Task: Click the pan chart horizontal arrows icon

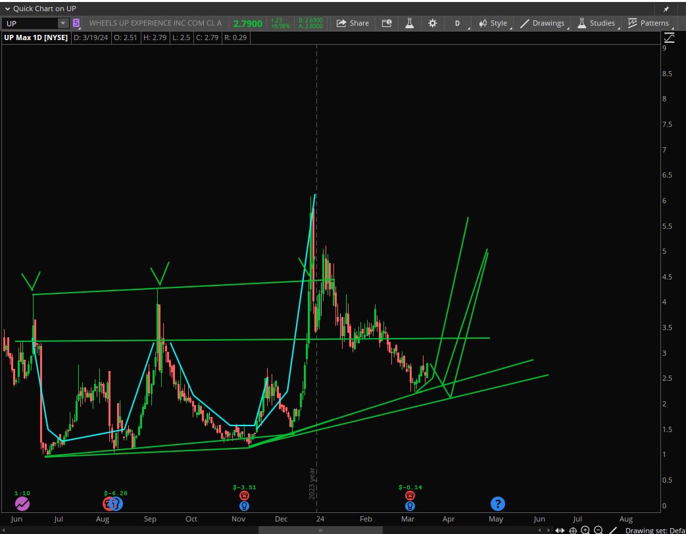Action: click(560, 531)
